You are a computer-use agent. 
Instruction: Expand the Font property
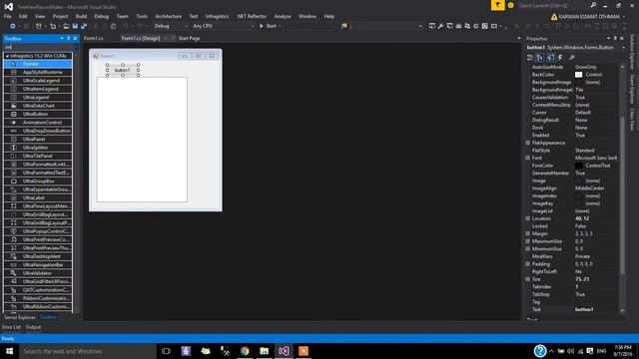click(528, 158)
